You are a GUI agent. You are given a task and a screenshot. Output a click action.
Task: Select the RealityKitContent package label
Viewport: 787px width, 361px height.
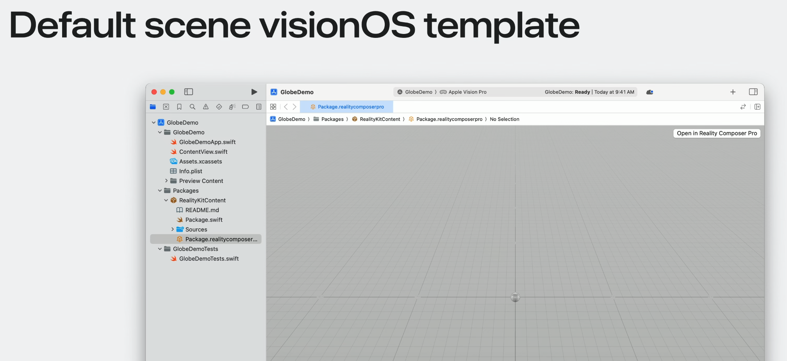click(x=202, y=200)
